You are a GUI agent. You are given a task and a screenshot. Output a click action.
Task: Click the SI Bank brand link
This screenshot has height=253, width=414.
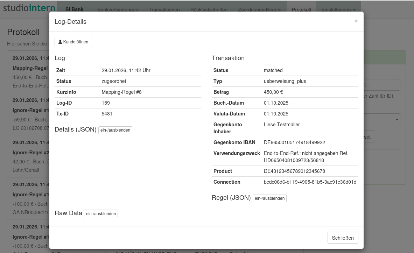74,9
